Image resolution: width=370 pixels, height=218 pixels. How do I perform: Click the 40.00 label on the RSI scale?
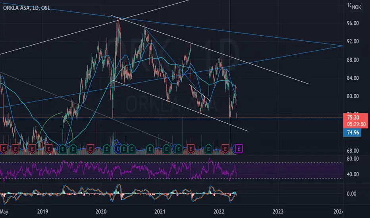coord(353,174)
